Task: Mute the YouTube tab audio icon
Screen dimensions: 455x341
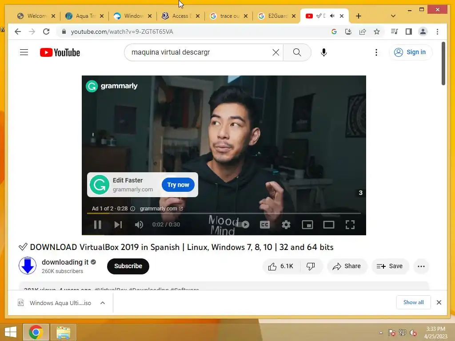Action: (332, 16)
